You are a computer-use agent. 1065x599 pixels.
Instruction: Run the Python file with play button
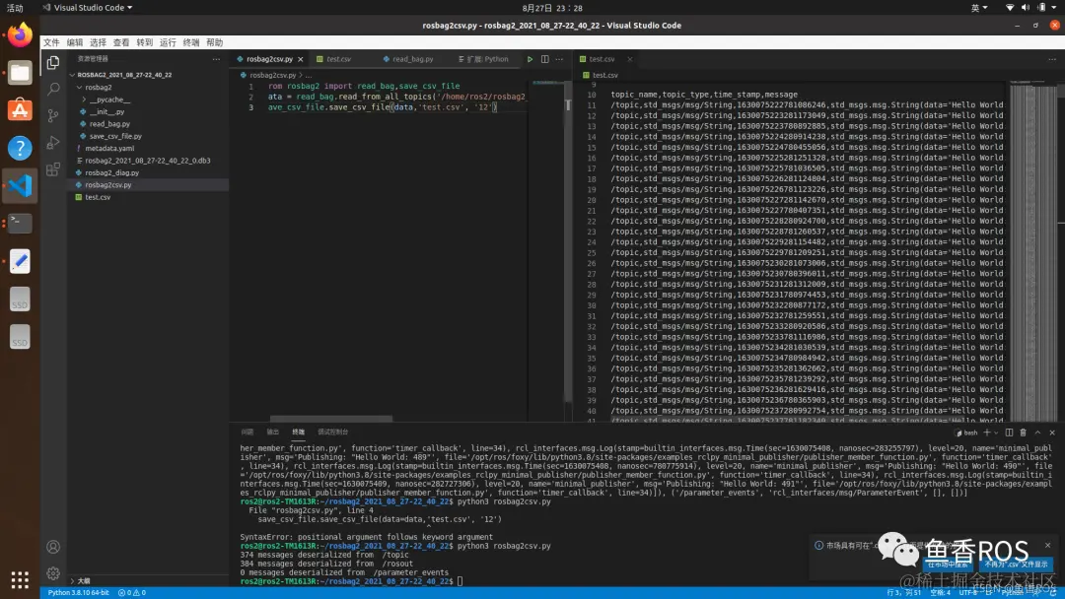tap(530, 59)
